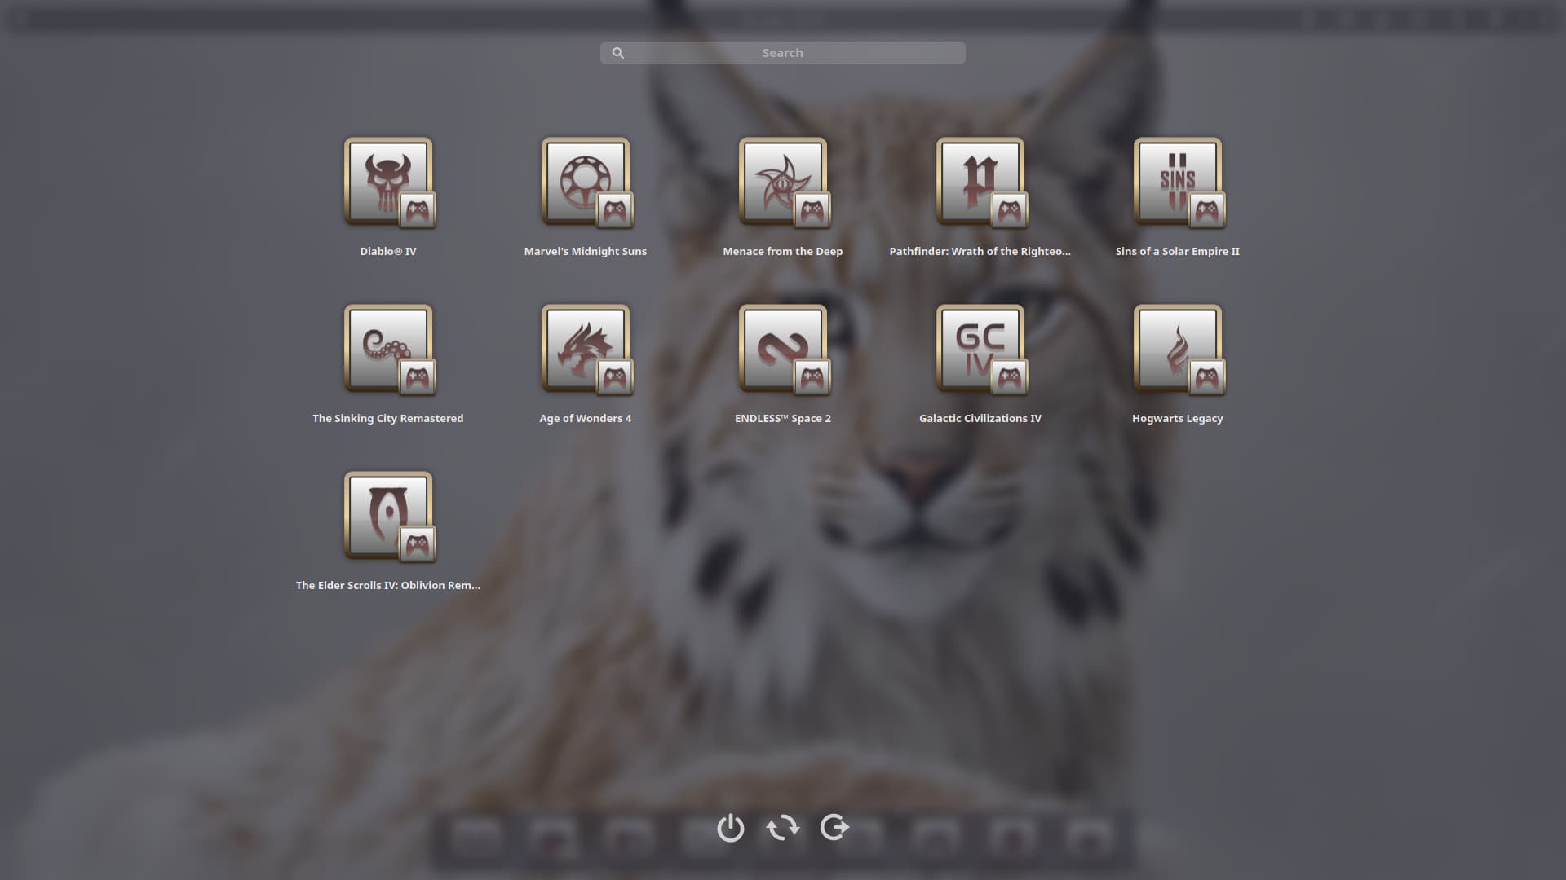Launch Age of Wonders 4 dragon icon
1566x880 pixels.
585,350
